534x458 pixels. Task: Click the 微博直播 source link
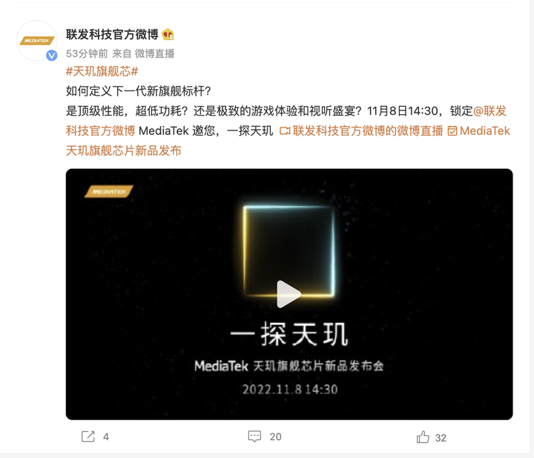pyautogui.click(x=154, y=54)
